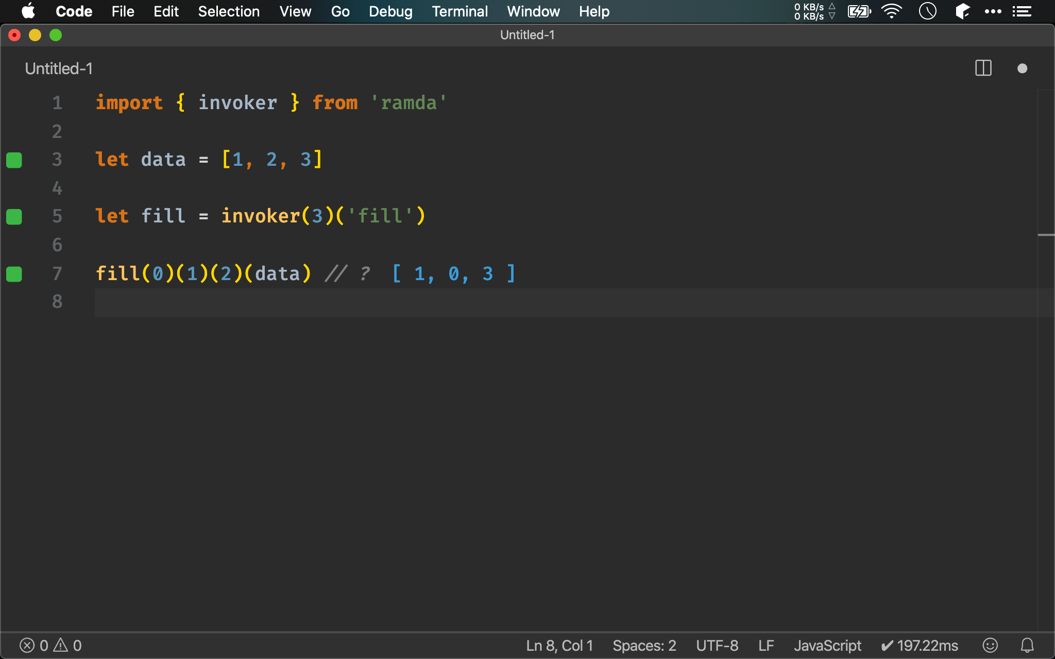This screenshot has height=659, width=1055.
Task: Open the Wi-Fi status menu
Action: point(891,11)
